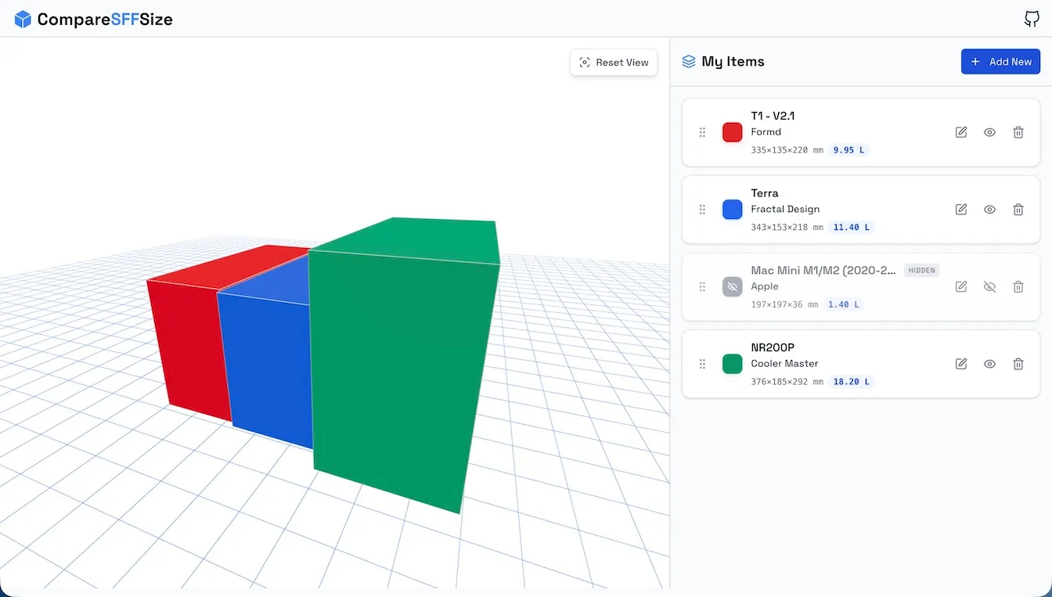The height and width of the screenshot is (597, 1052).
Task: Hide the Terra case from view
Action: [989, 210]
